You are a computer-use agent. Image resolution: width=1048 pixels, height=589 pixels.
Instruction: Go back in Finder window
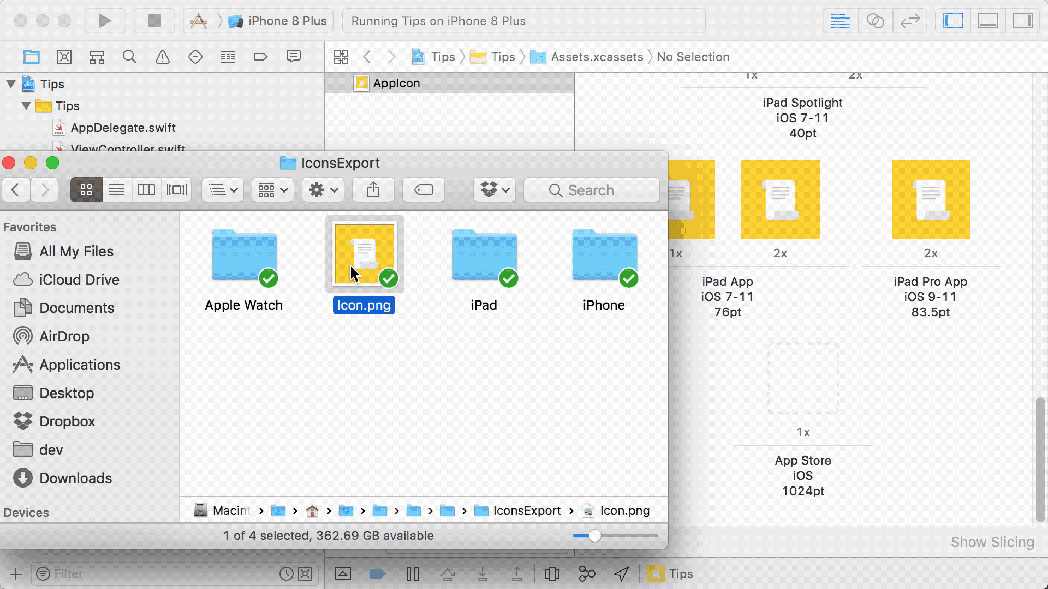[x=16, y=190]
